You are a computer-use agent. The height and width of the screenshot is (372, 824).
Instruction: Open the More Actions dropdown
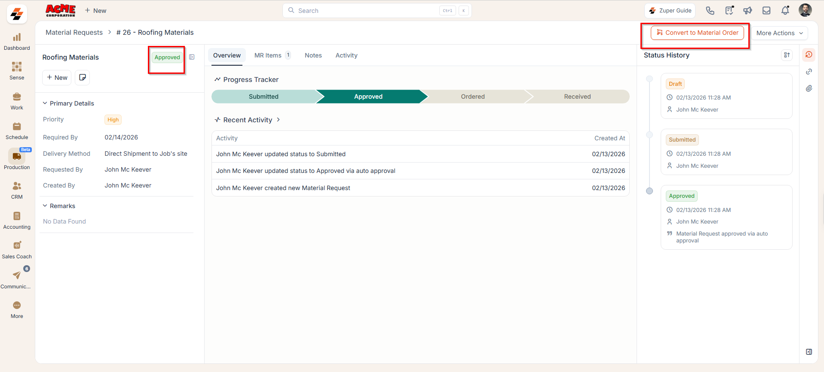[x=779, y=33]
